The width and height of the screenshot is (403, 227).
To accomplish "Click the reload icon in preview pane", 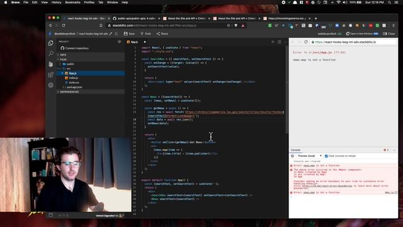I will pyautogui.click(x=306, y=42).
